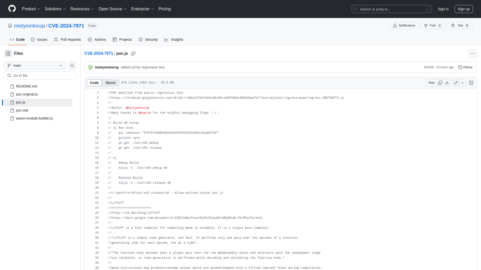The image size is (481, 270).
Task: Click the pencil edit file icon
Action: pos(456,83)
